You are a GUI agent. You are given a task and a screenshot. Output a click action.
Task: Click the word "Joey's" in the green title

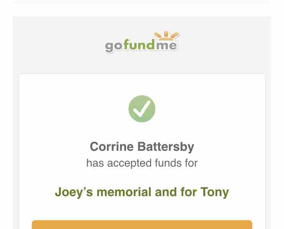pos(74,192)
